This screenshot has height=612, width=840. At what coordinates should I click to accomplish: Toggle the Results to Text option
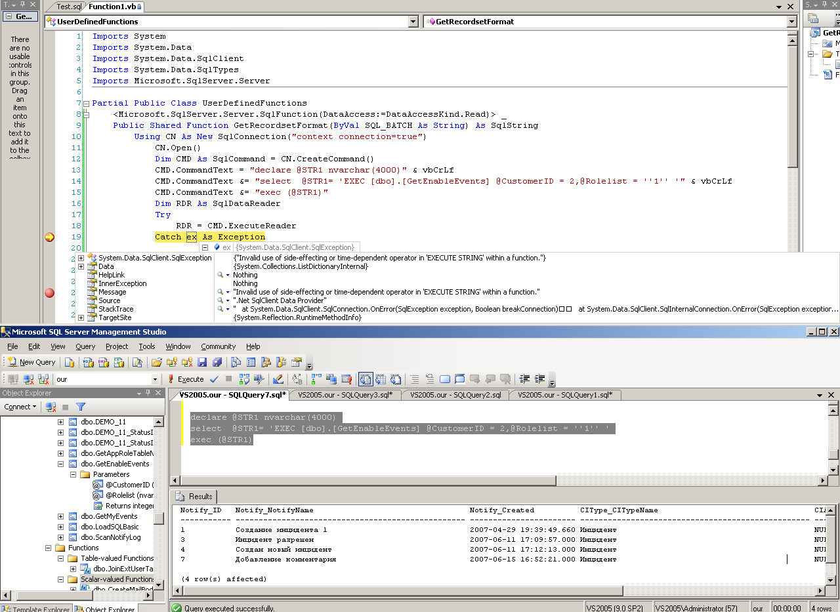(x=366, y=379)
